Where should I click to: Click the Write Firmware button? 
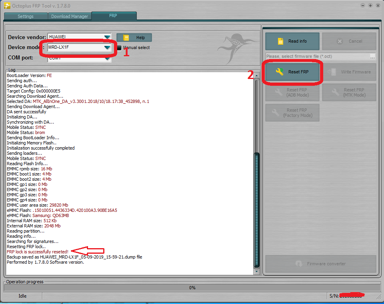[x=349, y=72]
